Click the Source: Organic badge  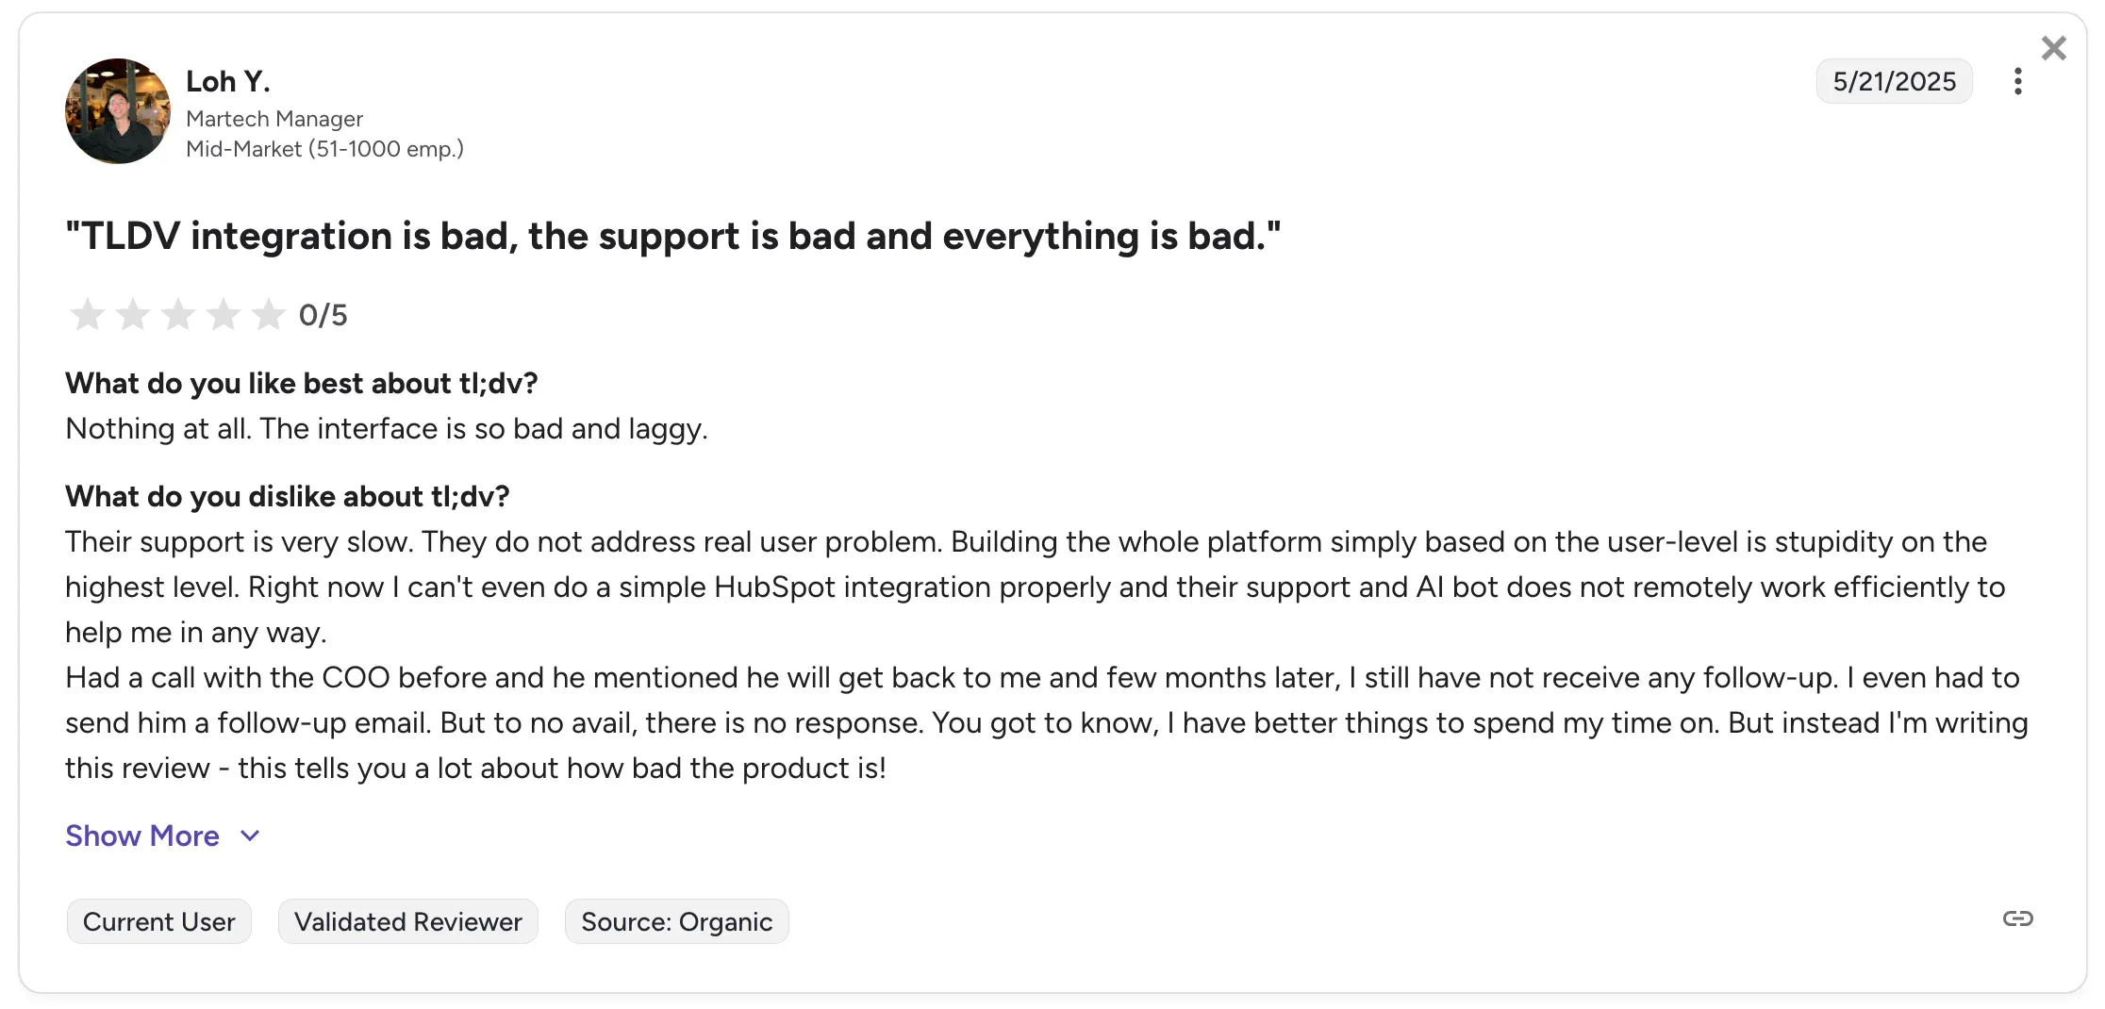[x=676, y=921]
